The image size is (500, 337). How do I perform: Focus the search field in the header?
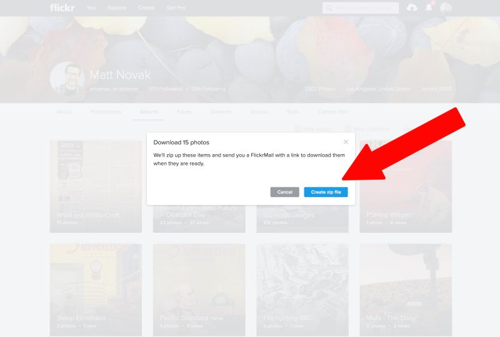point(361,8)
